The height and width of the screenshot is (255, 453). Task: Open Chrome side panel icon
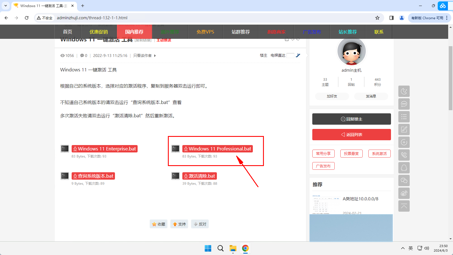(392, 18)
